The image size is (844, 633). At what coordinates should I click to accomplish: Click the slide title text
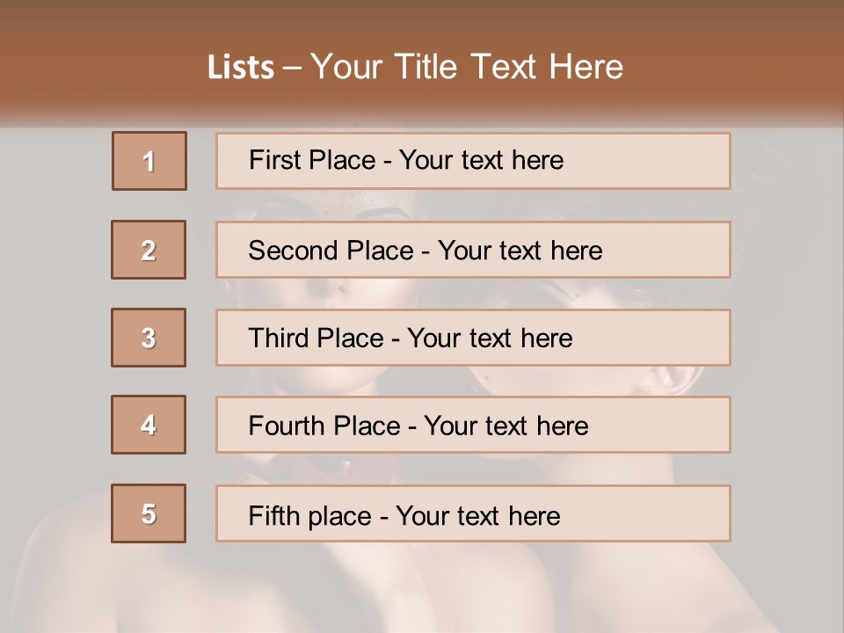[415, 67]
